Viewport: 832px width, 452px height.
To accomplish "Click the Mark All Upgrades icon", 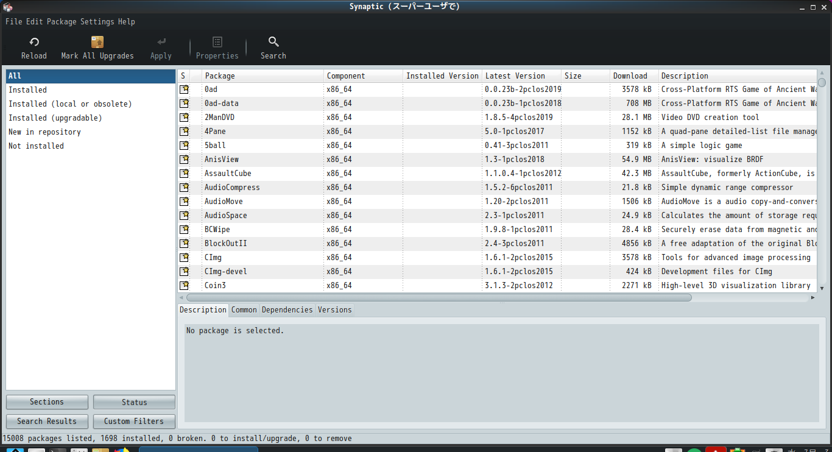I will [97, 42].
